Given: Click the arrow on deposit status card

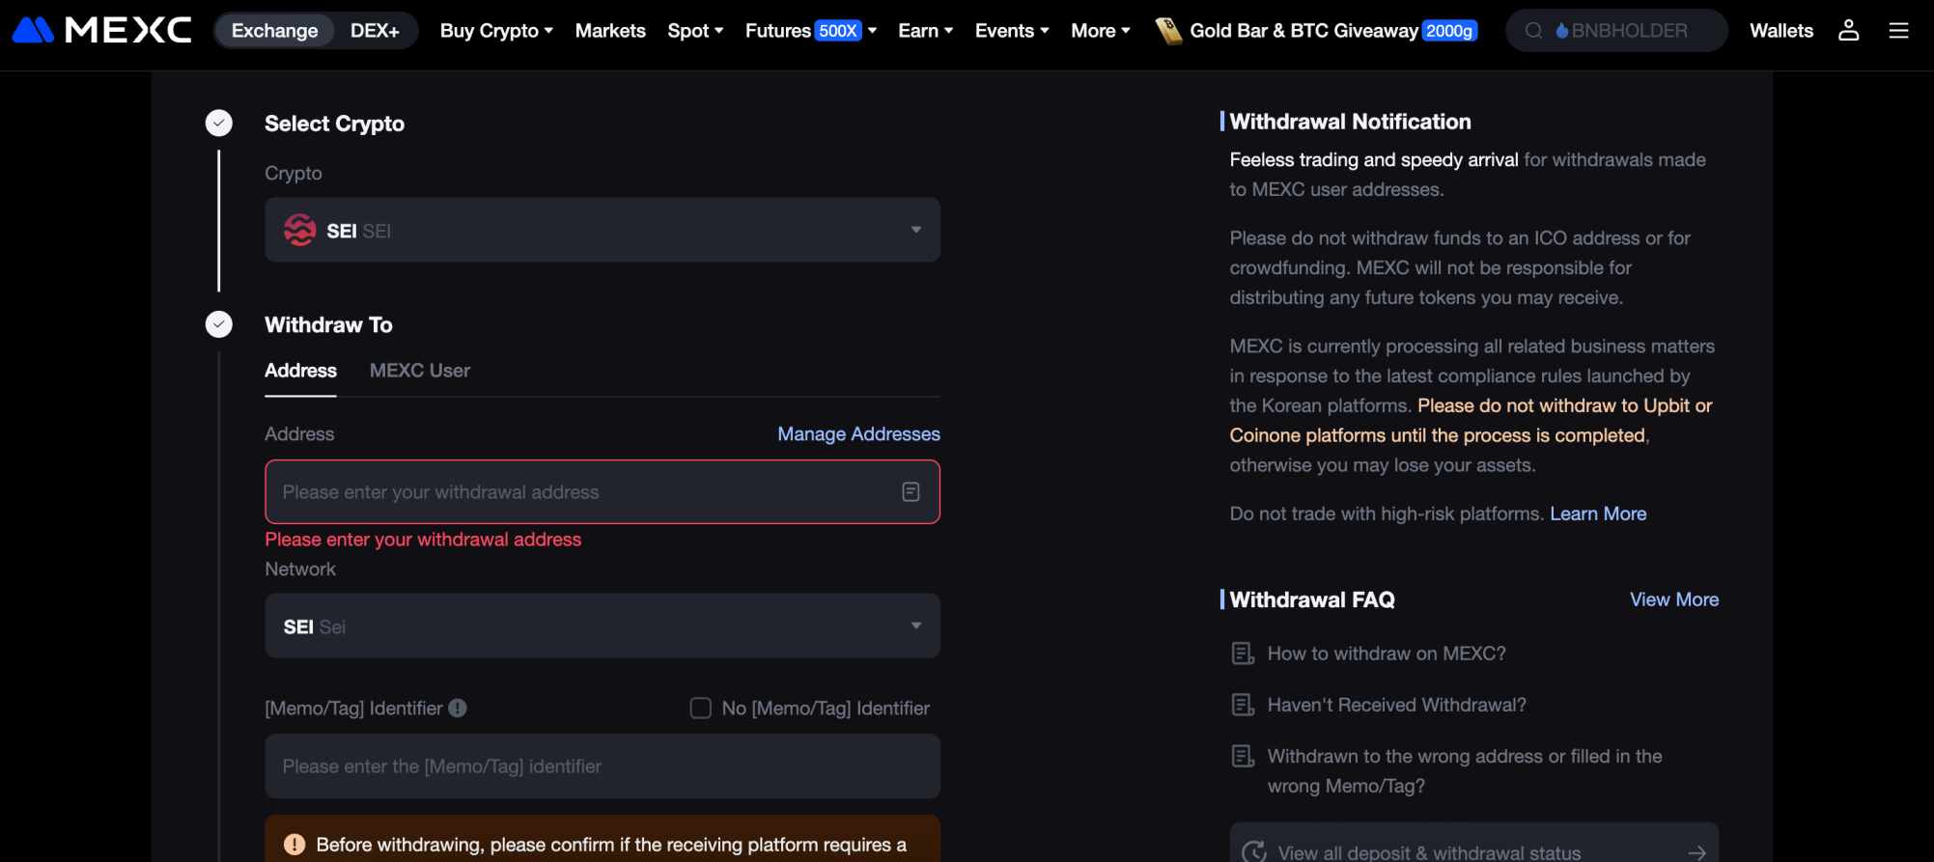Looking at the screenshot, I should click(x=1696, y=852).
